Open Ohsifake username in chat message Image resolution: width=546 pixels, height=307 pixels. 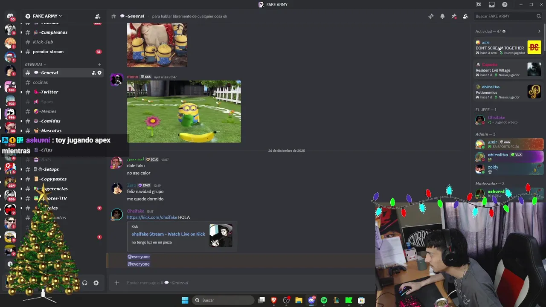coord(136,211)
